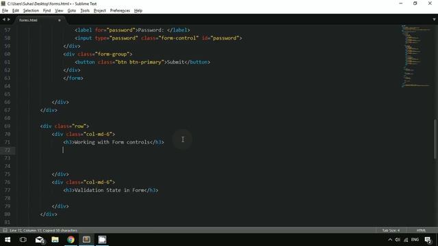The height and width of the screenshot is (246, 438).
Task: Open File Explorer from the taskbar
Action: 55,240
